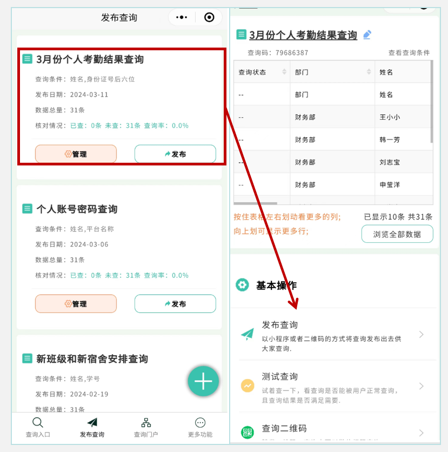Click 管理 on the 3月份个人考勤结果查询 card
The height and width of the screenshot is (452, 448).
[76, 154]
